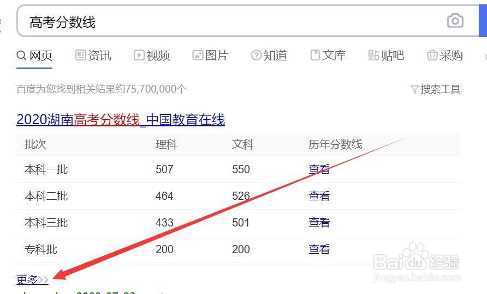Viewport: 487px width, 294px height.
Task: Open 搜索工具 filter options
Action: [x=435, y=89]
